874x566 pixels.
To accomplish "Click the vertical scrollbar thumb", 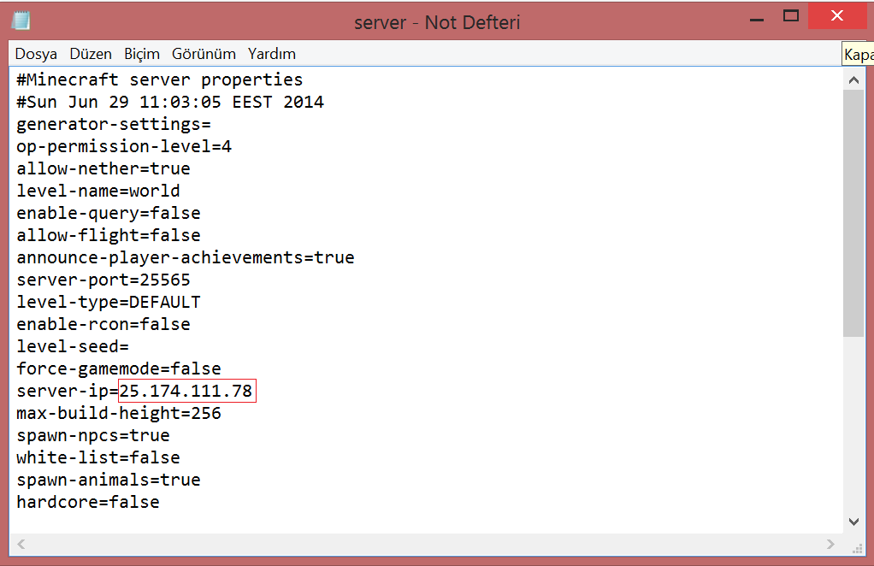I will pos(853,214).
